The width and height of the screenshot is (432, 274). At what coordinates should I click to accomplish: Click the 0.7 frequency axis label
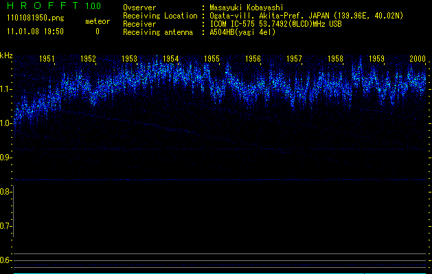click(5, 226)
